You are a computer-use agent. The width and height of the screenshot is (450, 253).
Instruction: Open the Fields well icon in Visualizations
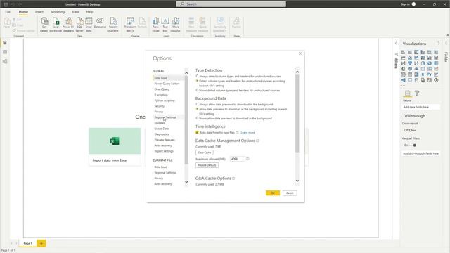pos(407,93)
